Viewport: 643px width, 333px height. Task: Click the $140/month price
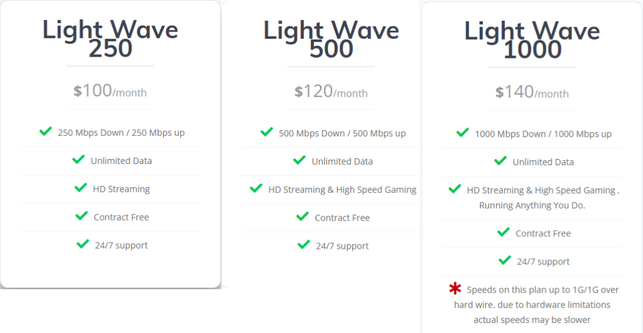[x=532, y=92]
